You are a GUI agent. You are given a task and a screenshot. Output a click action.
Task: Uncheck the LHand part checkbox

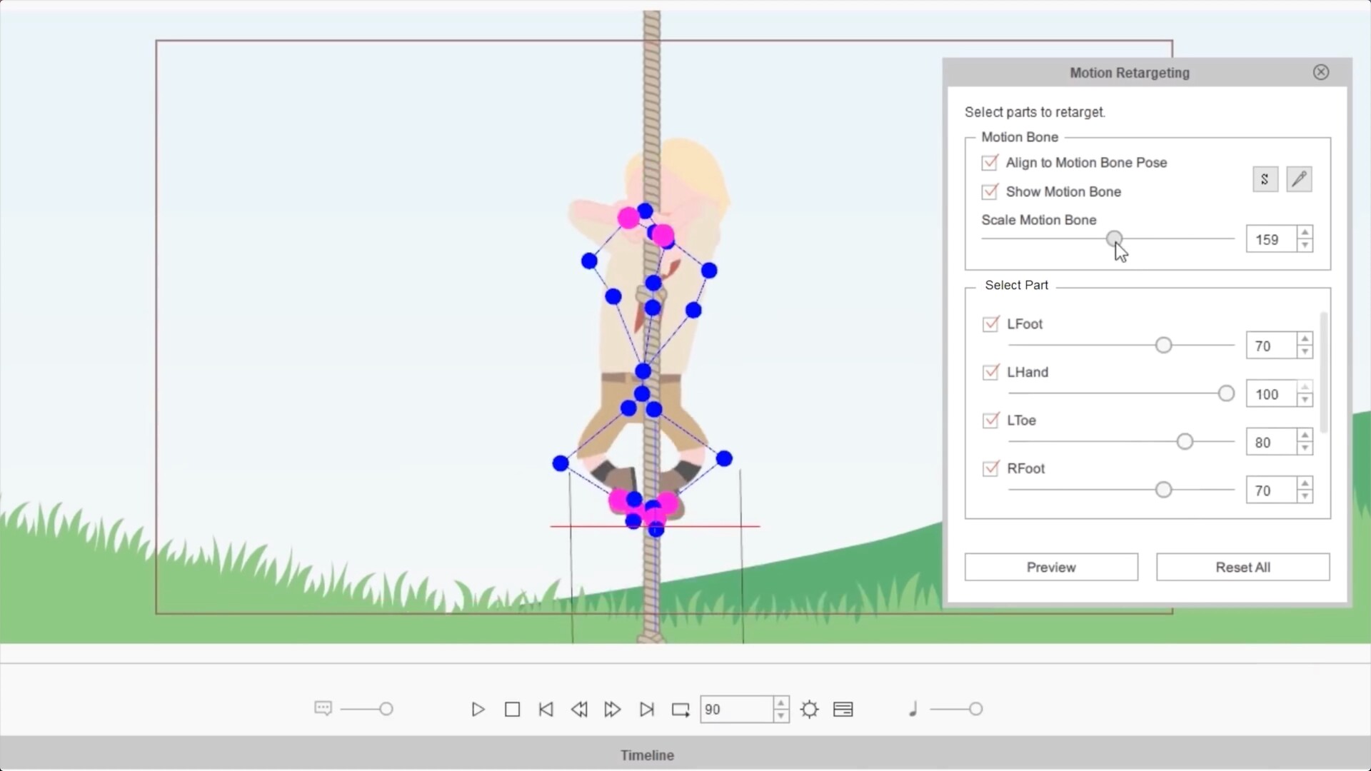pos(990,373)
